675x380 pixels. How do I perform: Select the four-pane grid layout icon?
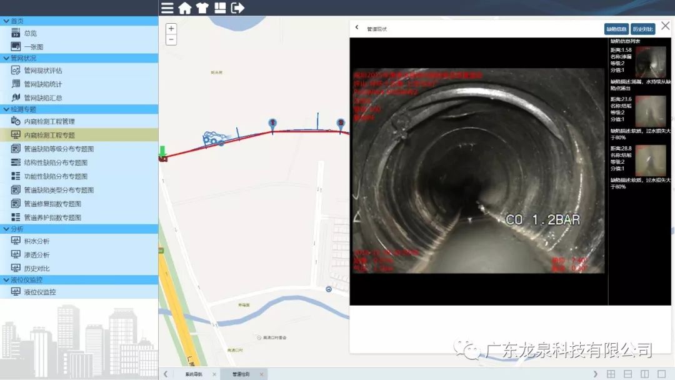(x=611, y=374)
